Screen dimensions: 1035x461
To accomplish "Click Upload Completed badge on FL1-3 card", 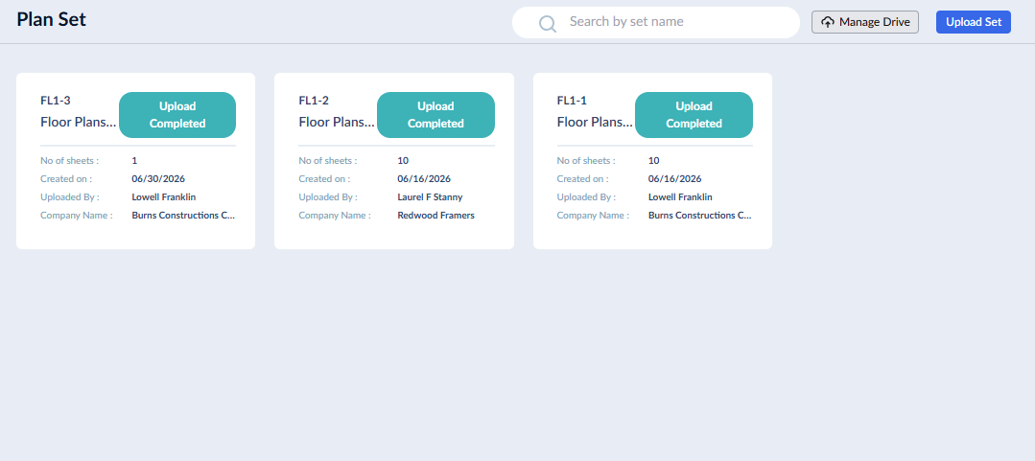I will (177, 115).
